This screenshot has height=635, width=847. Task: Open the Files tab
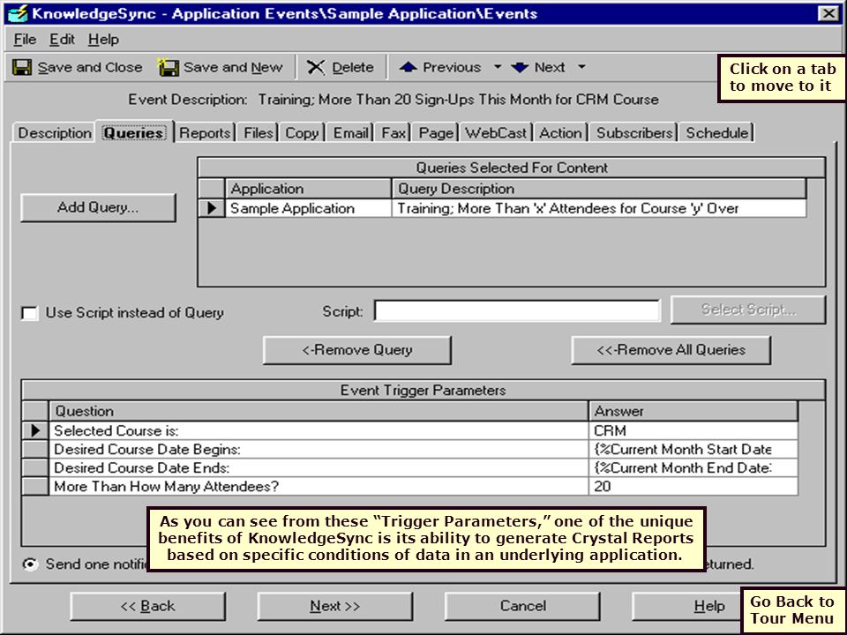pyautogui.click(x=259, y=133)
